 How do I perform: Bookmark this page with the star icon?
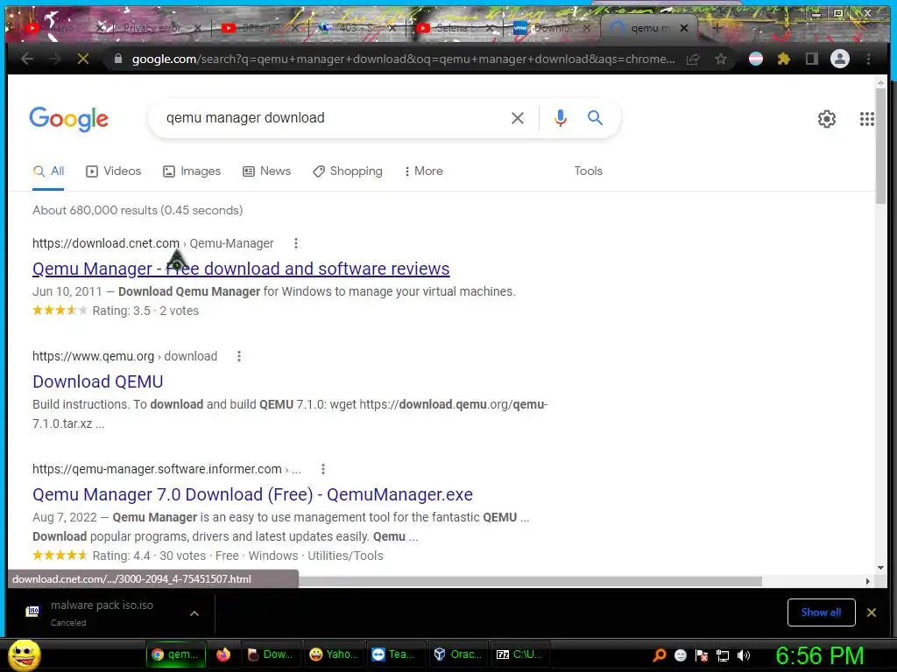click(721, 59)
